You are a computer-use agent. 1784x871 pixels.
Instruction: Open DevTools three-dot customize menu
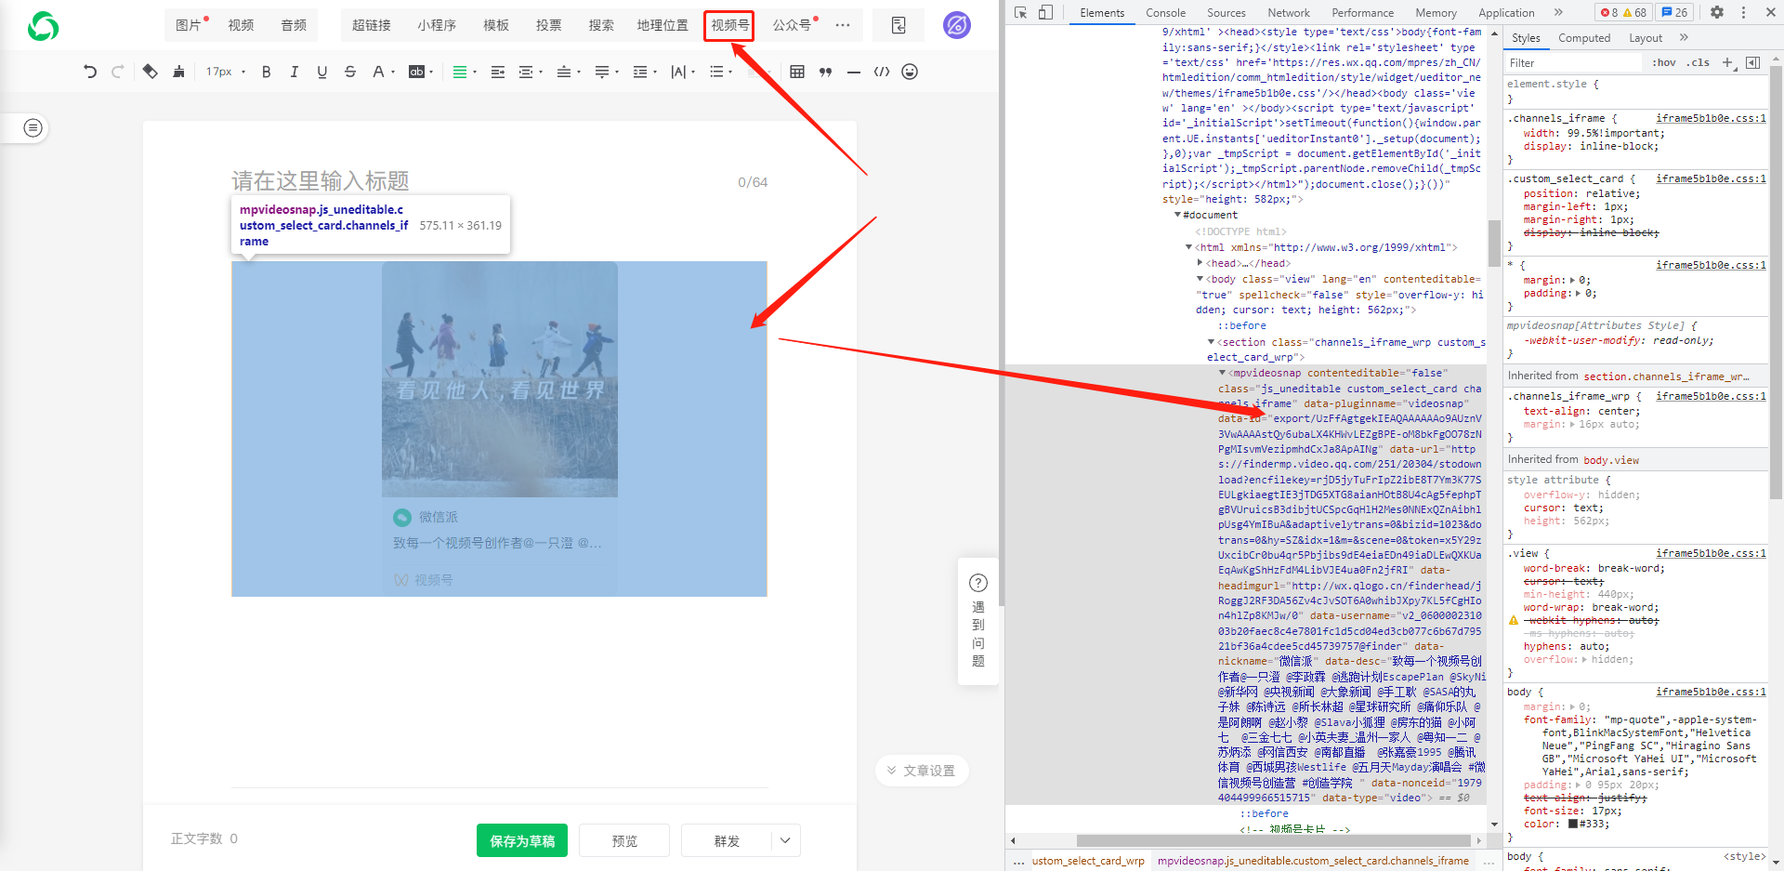point(1743,12)
